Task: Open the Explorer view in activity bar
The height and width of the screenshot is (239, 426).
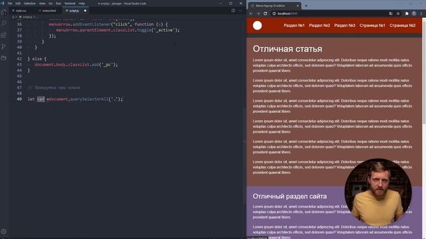Action: pos(3,12)
